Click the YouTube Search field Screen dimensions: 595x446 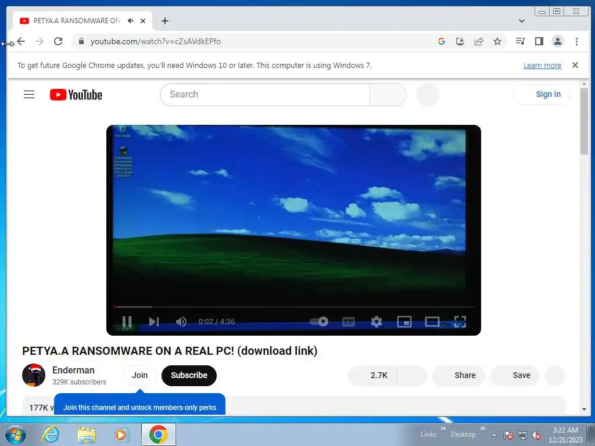point(265,95)
